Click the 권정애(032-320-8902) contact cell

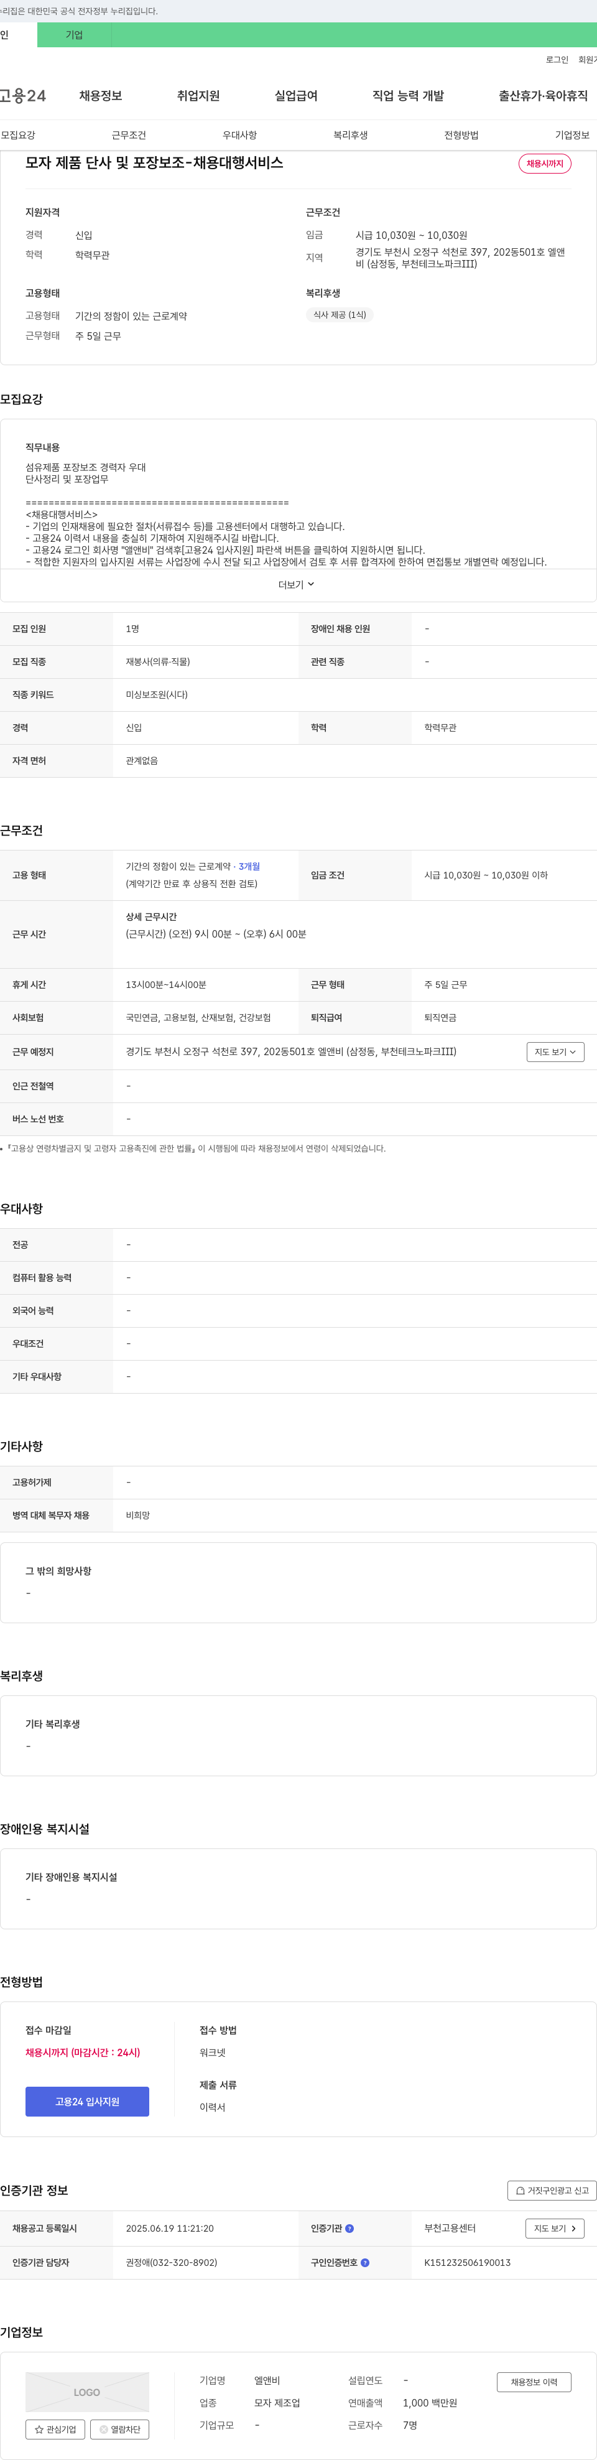pos(172,2262)
